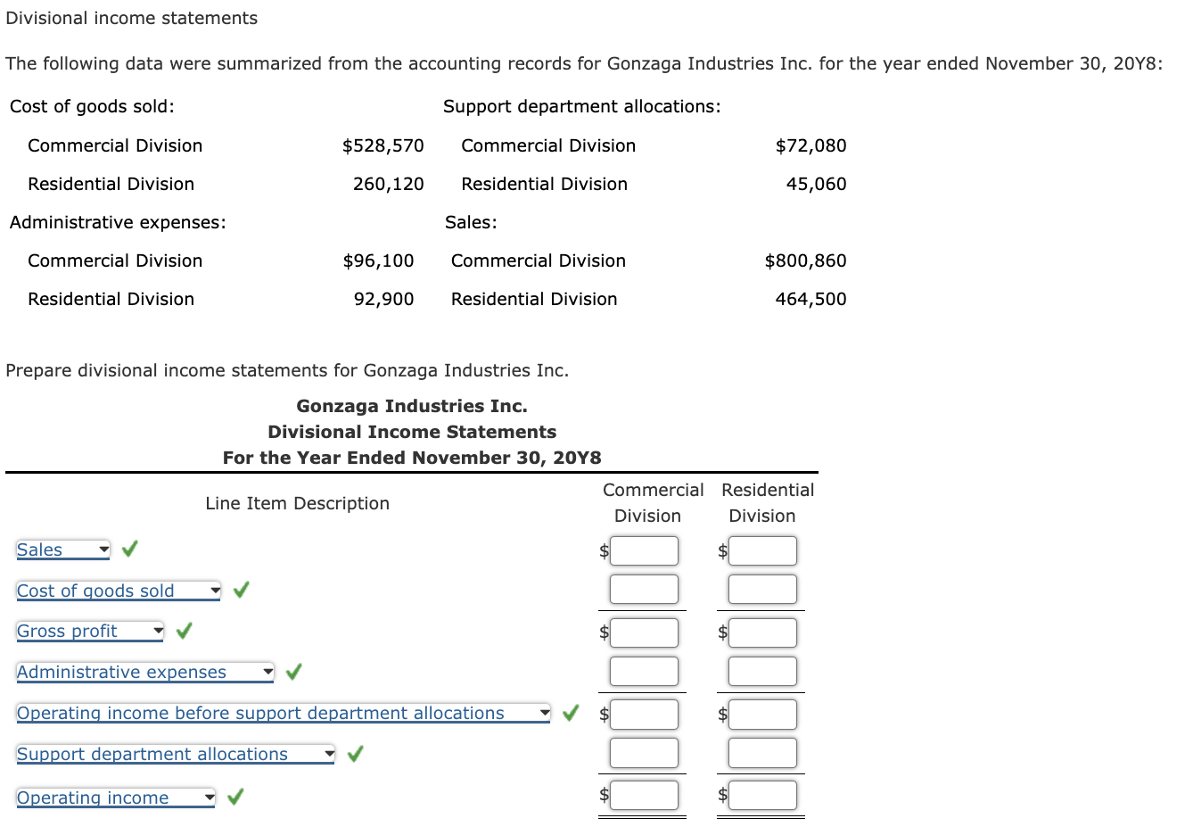Click the Divisional income statements heading
The image size is (1193, 835).
click(x=132, y=18)
